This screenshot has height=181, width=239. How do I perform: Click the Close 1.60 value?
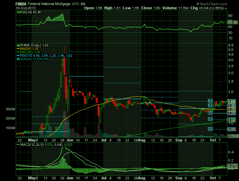[151, 8]
